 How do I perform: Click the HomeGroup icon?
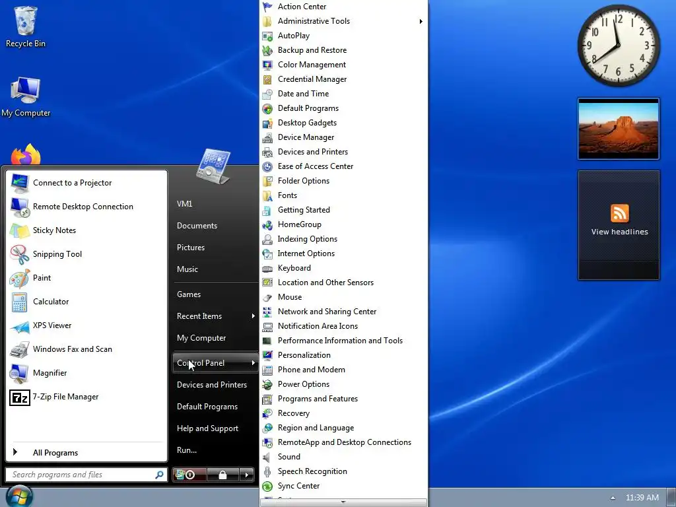[x=267, y=224]
